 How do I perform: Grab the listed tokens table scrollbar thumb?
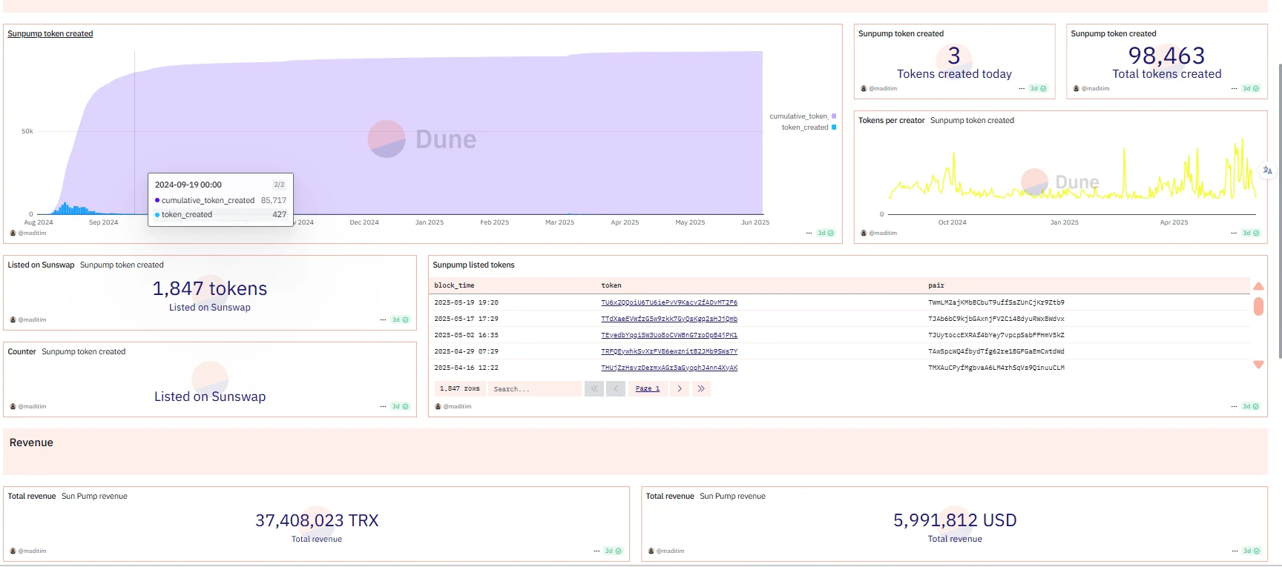click(1258, 306)
